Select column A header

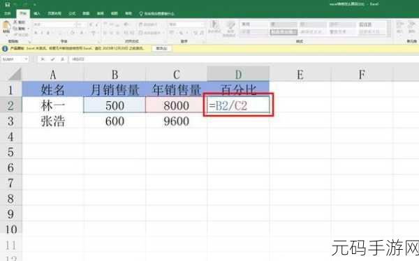click(53, 74)
